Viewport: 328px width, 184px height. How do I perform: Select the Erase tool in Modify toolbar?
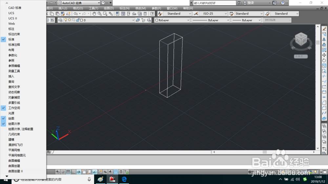[x=324, y=29]
